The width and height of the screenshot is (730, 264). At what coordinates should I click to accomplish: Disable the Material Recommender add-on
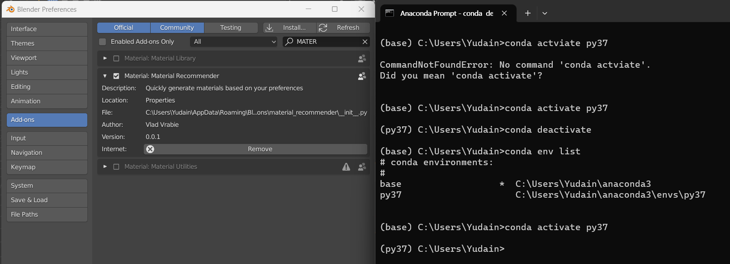(x=116, y=76)
